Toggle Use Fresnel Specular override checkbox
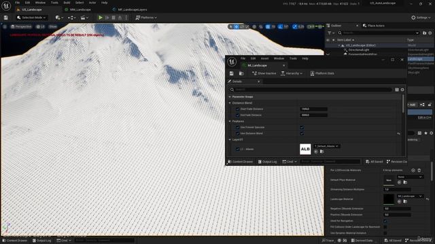 click(x=237, y=127)
